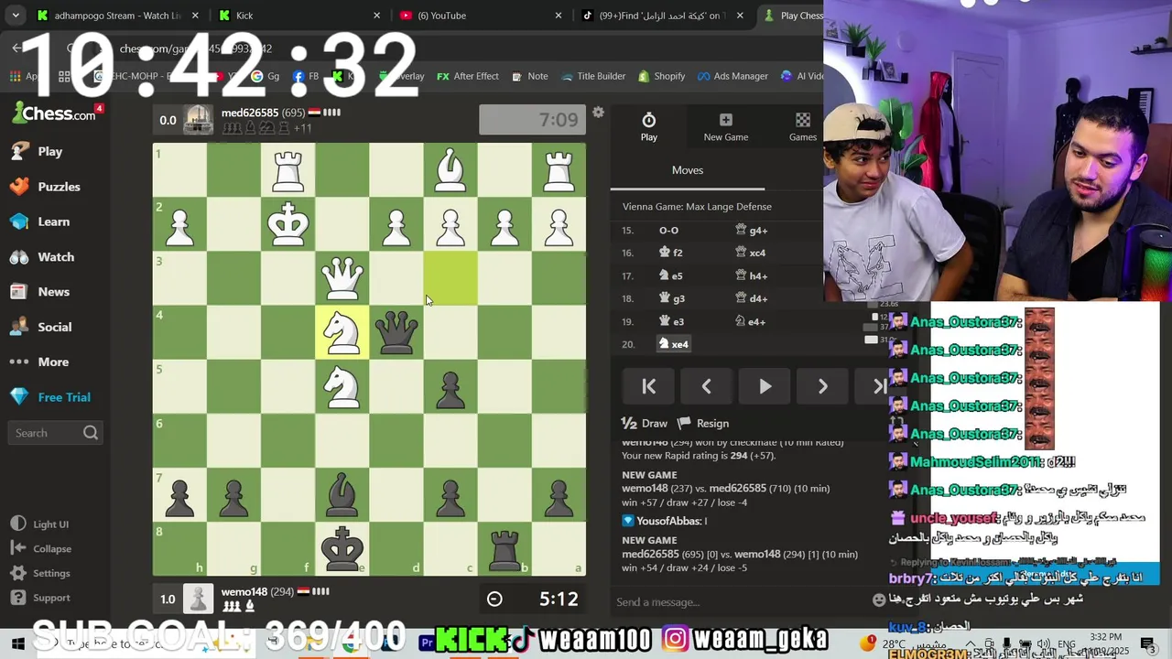Click the highlighted white knight

(342, 332)
